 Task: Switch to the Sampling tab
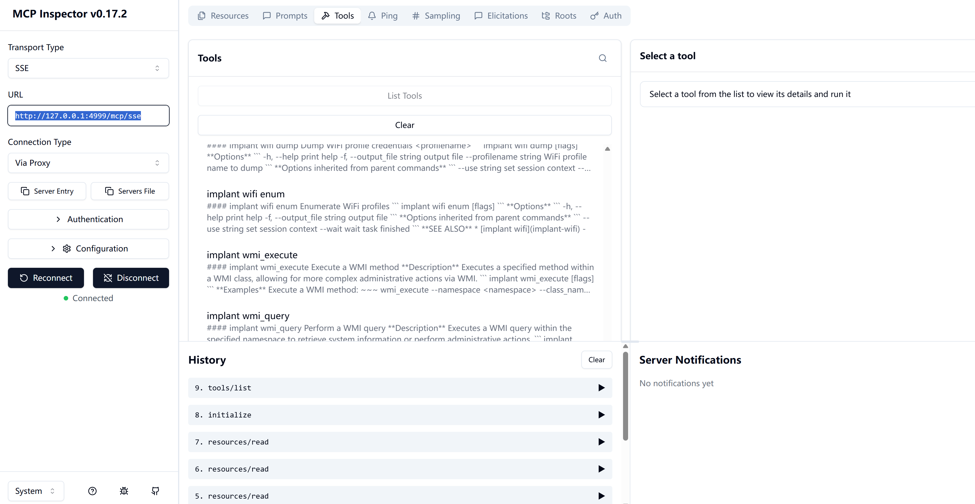point(436,16)
